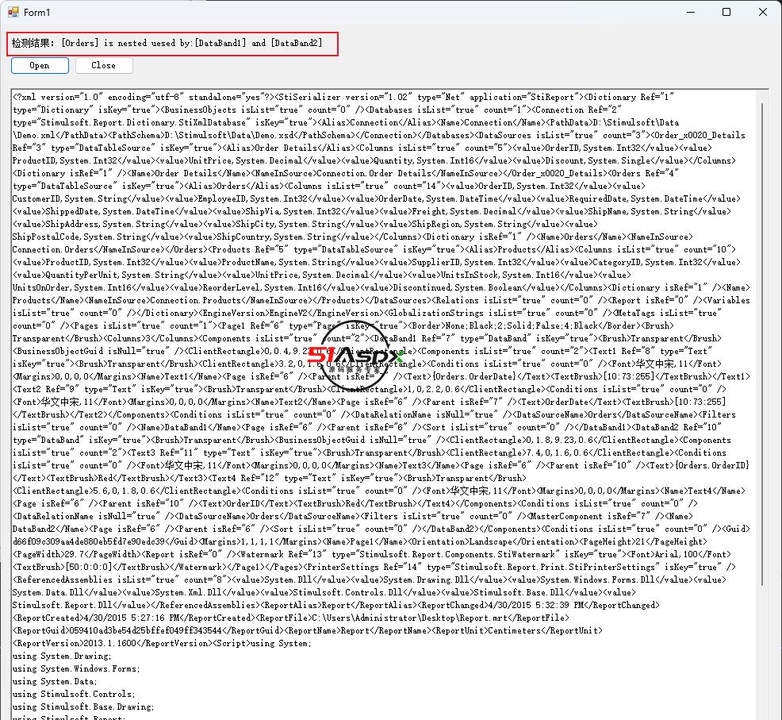This screenshot has width=782, height=720.
Task: Click the vertical scrollbar thumb in the XML textbox
Action: 762,345
